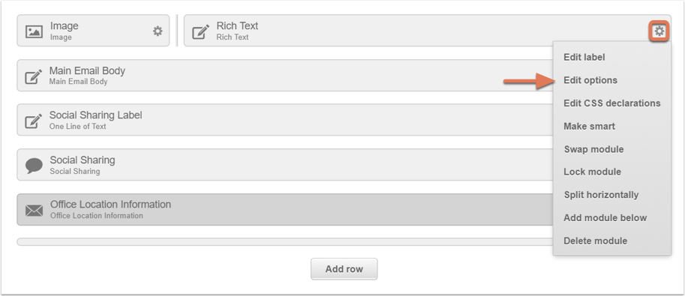This screenshot has height=296, width=685.
Task: Click the Image module picture icon
Action: pyautogui.click(x=34, y=31)
